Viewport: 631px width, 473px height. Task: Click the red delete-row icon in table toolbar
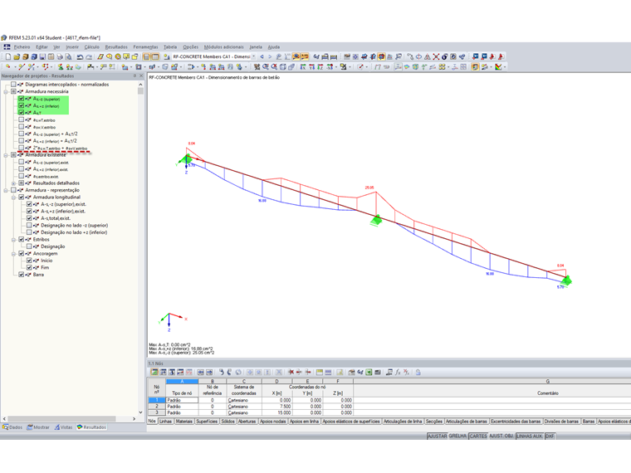(291, 373)
